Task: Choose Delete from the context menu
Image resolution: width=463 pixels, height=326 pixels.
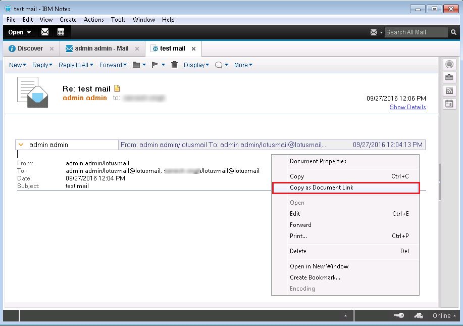Action: 345,251
